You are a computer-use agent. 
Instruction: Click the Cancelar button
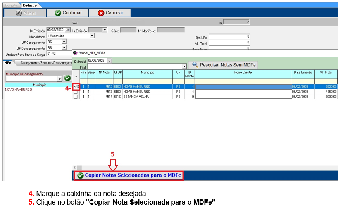click(110, 13)
